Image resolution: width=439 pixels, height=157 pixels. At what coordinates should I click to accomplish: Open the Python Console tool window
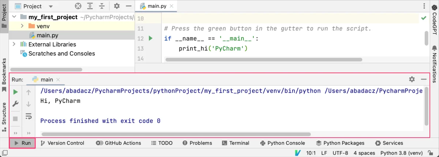pyautogui.click(x=282, y=143)
